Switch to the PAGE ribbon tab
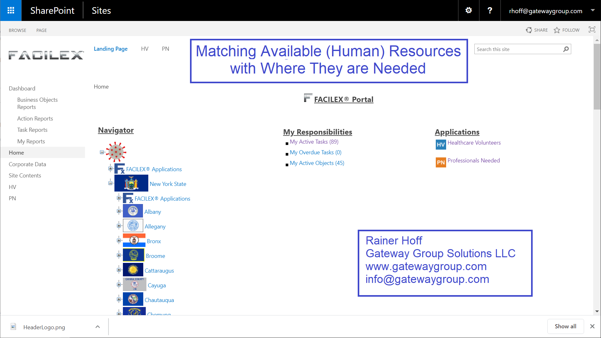Screen dimensions: 601x338 pos(41,30)
